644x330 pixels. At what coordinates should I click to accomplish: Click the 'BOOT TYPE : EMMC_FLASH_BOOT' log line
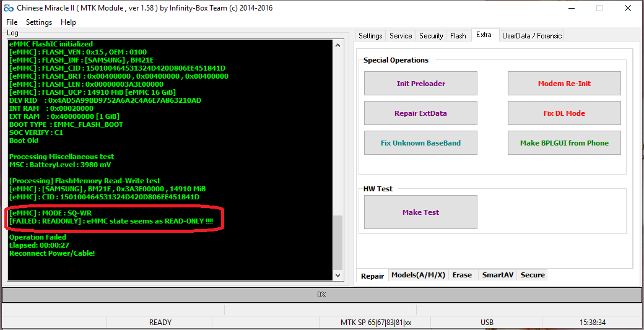[66, 124]
